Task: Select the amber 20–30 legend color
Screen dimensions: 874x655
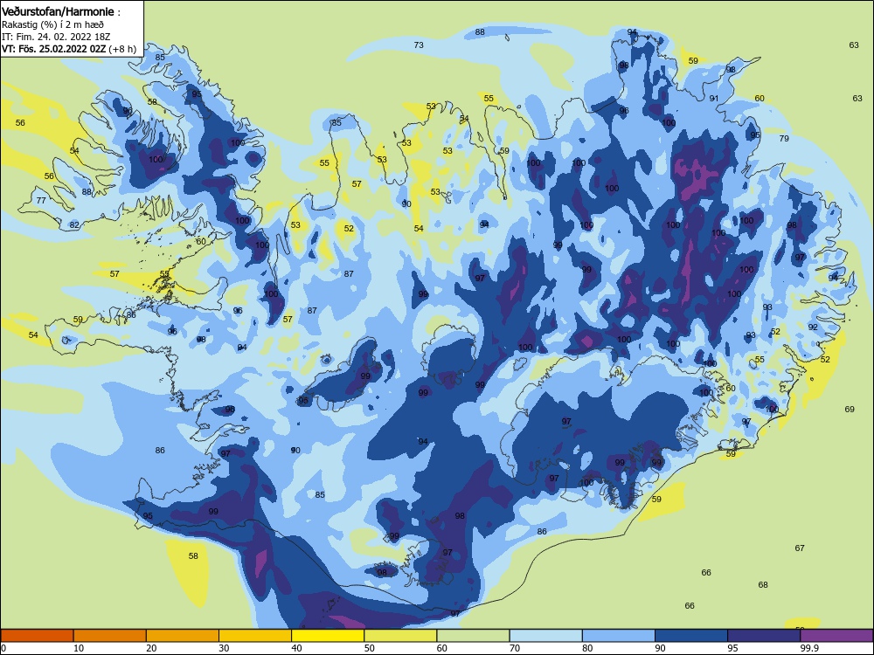Action: [183, 636]
